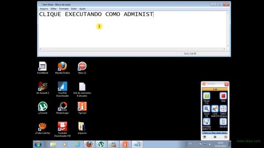
Task: Open the Ajuda menu
Action: pos(82,9)
